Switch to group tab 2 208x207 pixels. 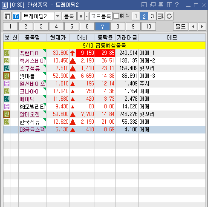click(x=26, y=26)
